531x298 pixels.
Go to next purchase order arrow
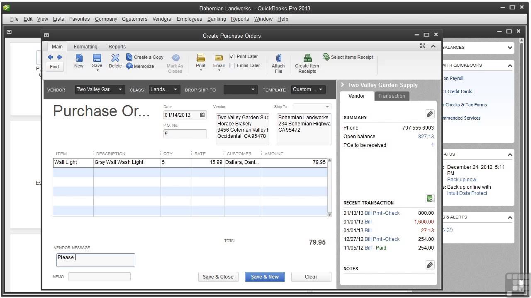point(59,57)
